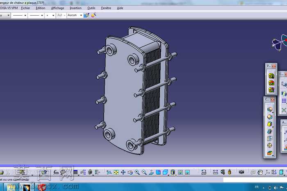Click the padlock icon in the knowledge toolbar
287x191 pixels.
click(90, 172)
